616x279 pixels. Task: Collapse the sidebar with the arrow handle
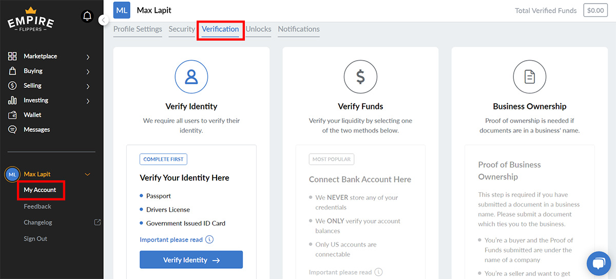point(104,20)
